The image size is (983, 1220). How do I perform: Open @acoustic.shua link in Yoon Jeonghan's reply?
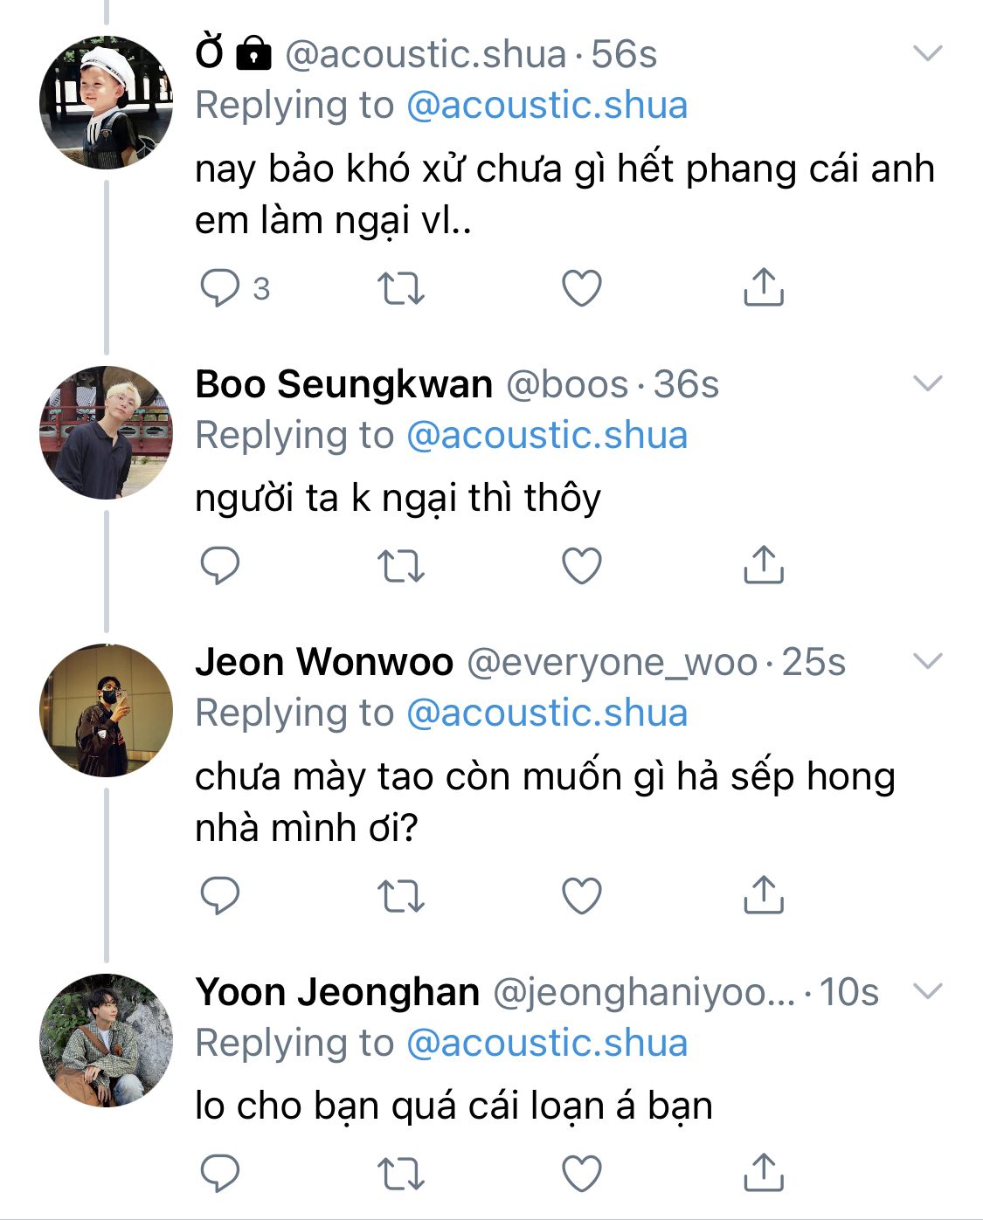pyautogui.click(x=547, y=1043)
